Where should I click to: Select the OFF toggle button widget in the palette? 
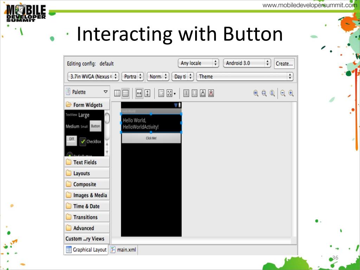72,141
